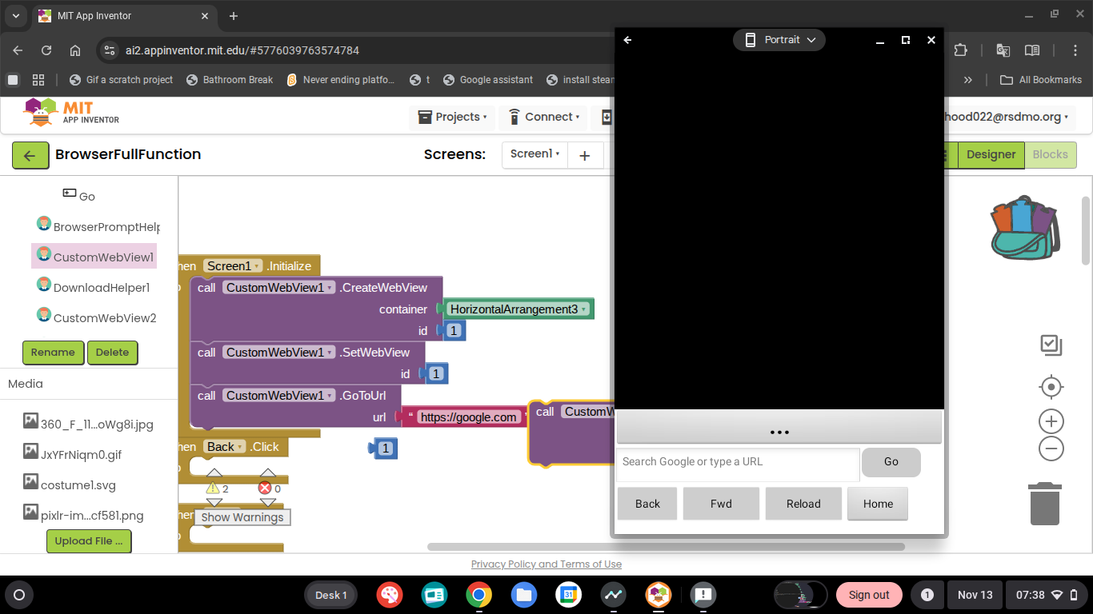Click the trash can icon in the workspace

(1044, 504)
